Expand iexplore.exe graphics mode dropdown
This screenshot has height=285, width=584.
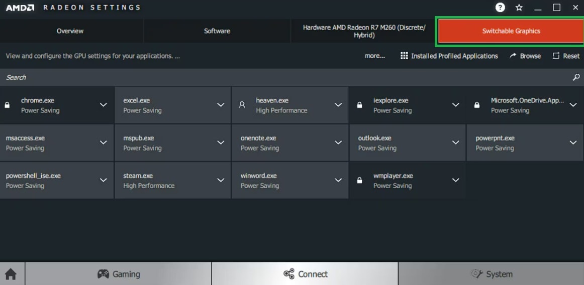click(455, 105)
